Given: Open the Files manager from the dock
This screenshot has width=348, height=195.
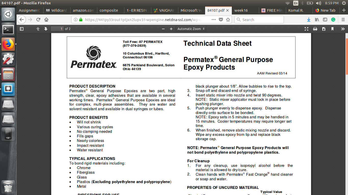Looking at the screenshot, I should click(x=8, y=74).
